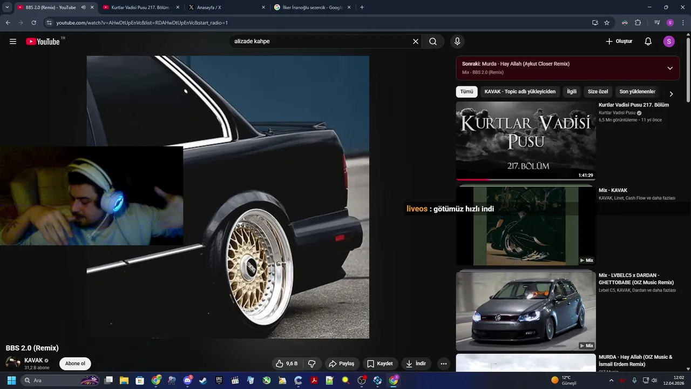691x389 pixels.
Task: Open MURDA - Hay Allah OIZ remix title
Action: (x=635, y=360)
